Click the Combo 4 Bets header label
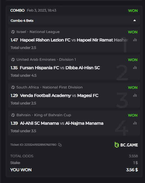 (22, 21)
